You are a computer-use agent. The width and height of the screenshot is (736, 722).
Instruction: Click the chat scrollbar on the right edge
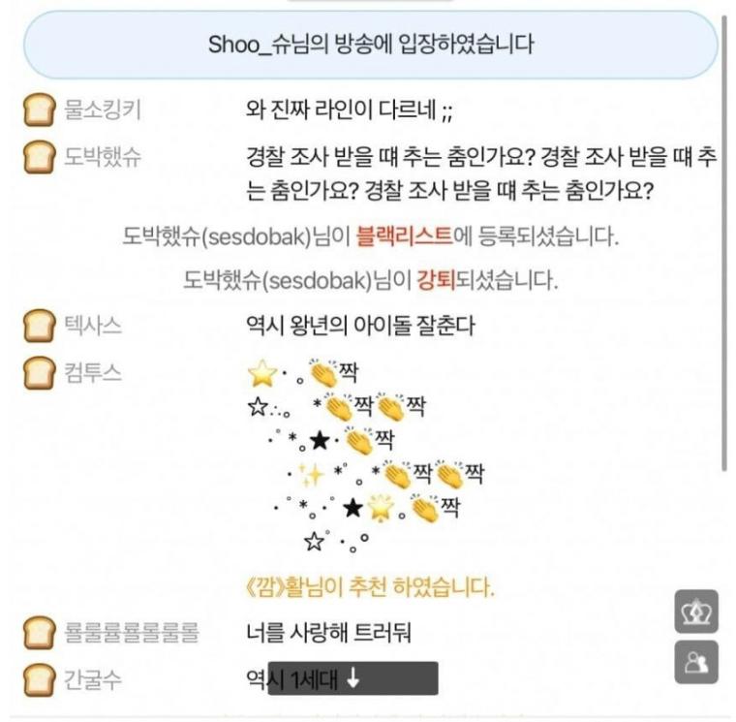coord(724,242)
